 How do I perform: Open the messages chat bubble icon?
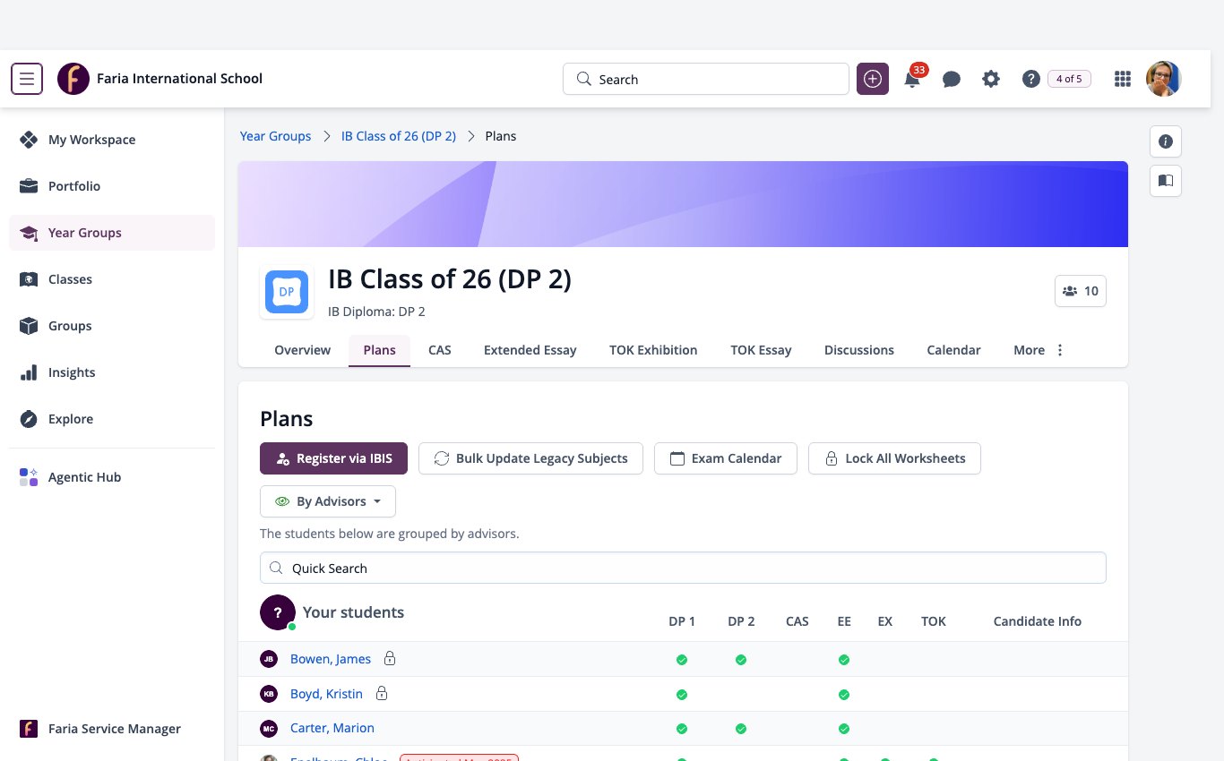coord(952,79)
